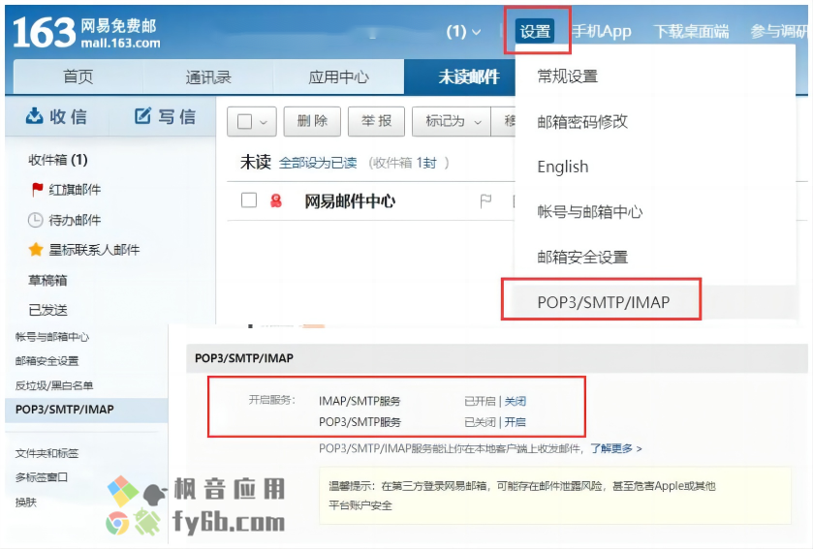Click the 收信 download tray icon
This screenshot has height=549, width=813.
point(34,115)
